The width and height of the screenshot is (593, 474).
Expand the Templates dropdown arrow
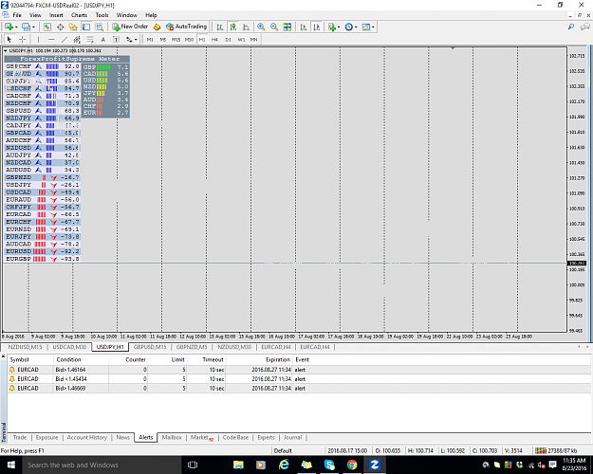pyautogui.click(x=373, y=27)
